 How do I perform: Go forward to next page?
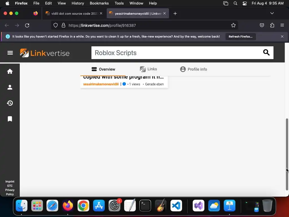coord(17,25)
